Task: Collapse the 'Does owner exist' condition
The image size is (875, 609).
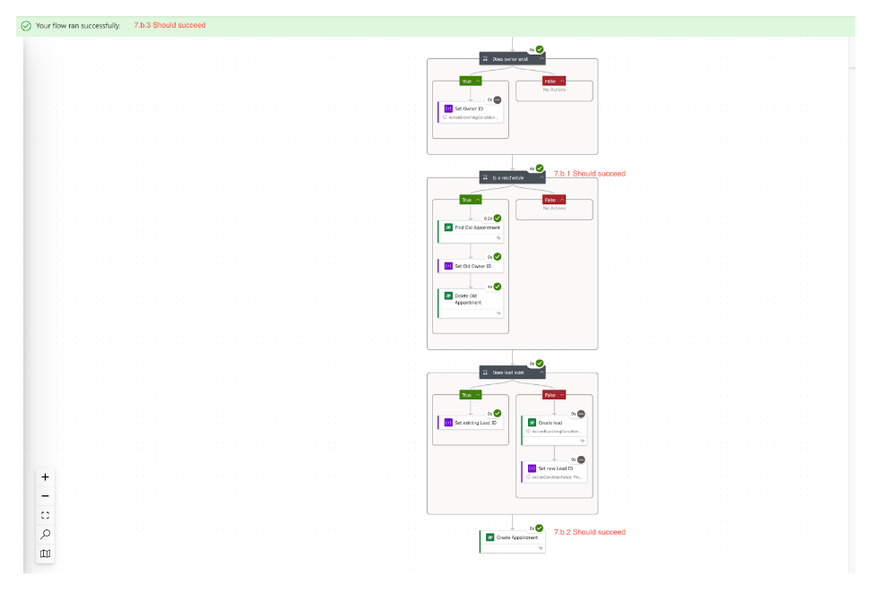Action: (x=541, y=59)
